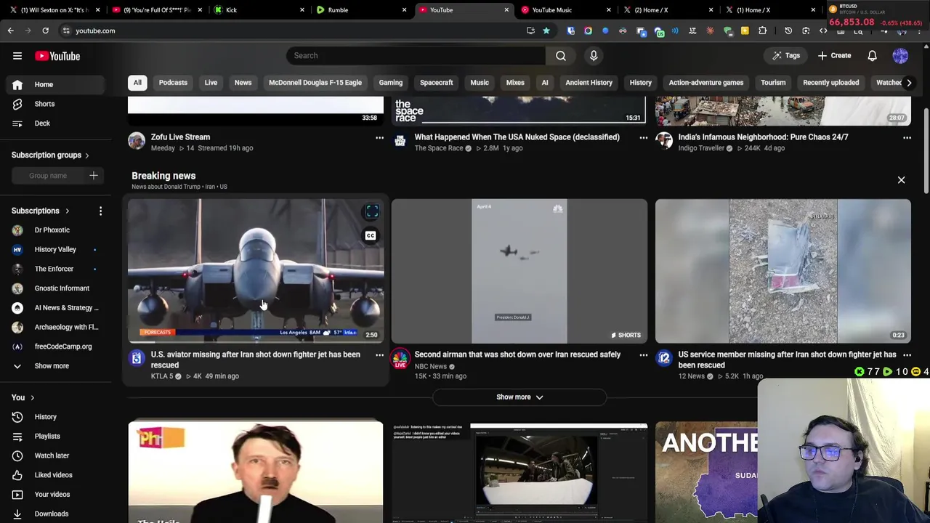Select the Spacecraft filter chip
Screen dimensions: 930x523
[x=436, y=83]
